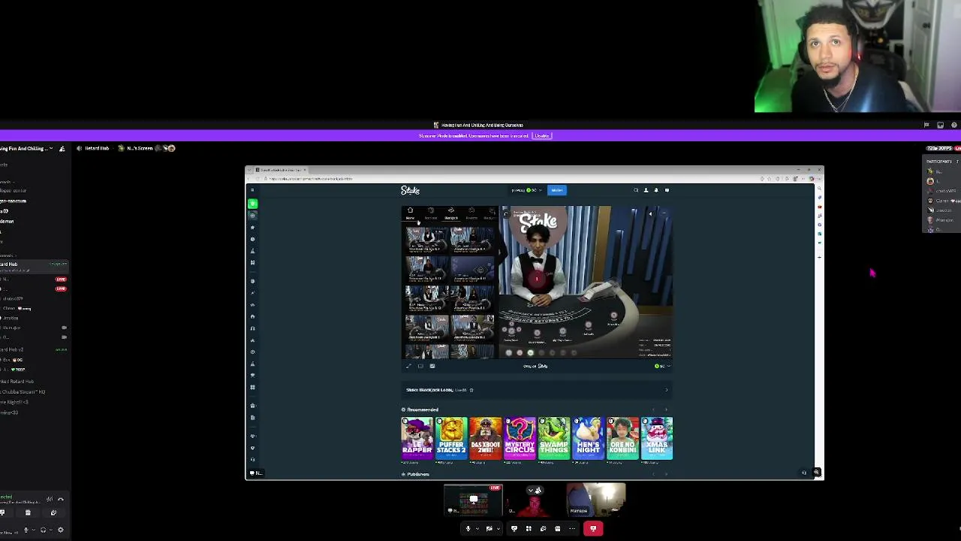Show next Recommended games arrow
Screen dimensions: 961x541
pos(666,410)
